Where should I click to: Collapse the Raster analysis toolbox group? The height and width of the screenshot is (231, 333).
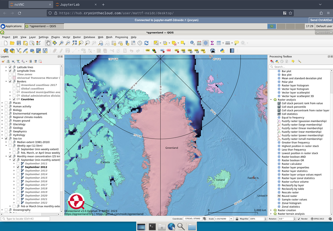271,100
